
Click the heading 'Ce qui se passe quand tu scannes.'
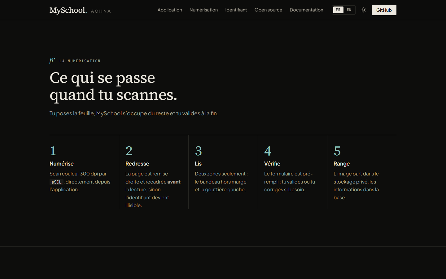[x=113, y=86]
